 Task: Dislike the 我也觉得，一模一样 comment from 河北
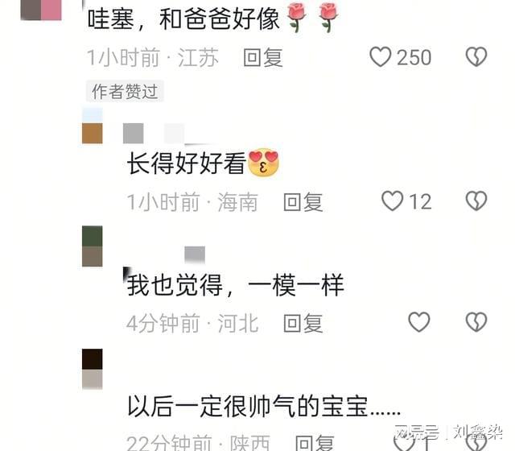[x=476, y=322]
